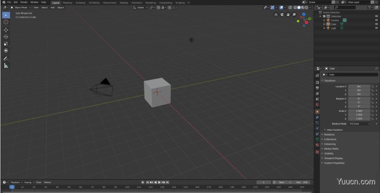Image resolution: width=380 pixels, height=193 pixels.
Task: Open the World properties tab
Action: click(x=317, y=104)
